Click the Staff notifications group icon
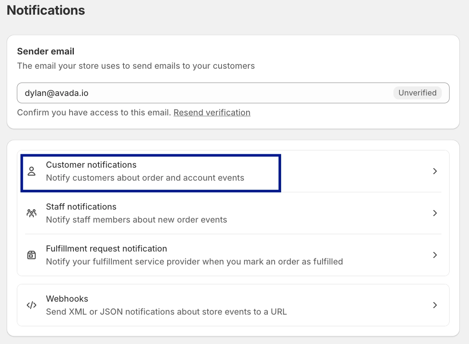469x344 pixels. point(32,213)
